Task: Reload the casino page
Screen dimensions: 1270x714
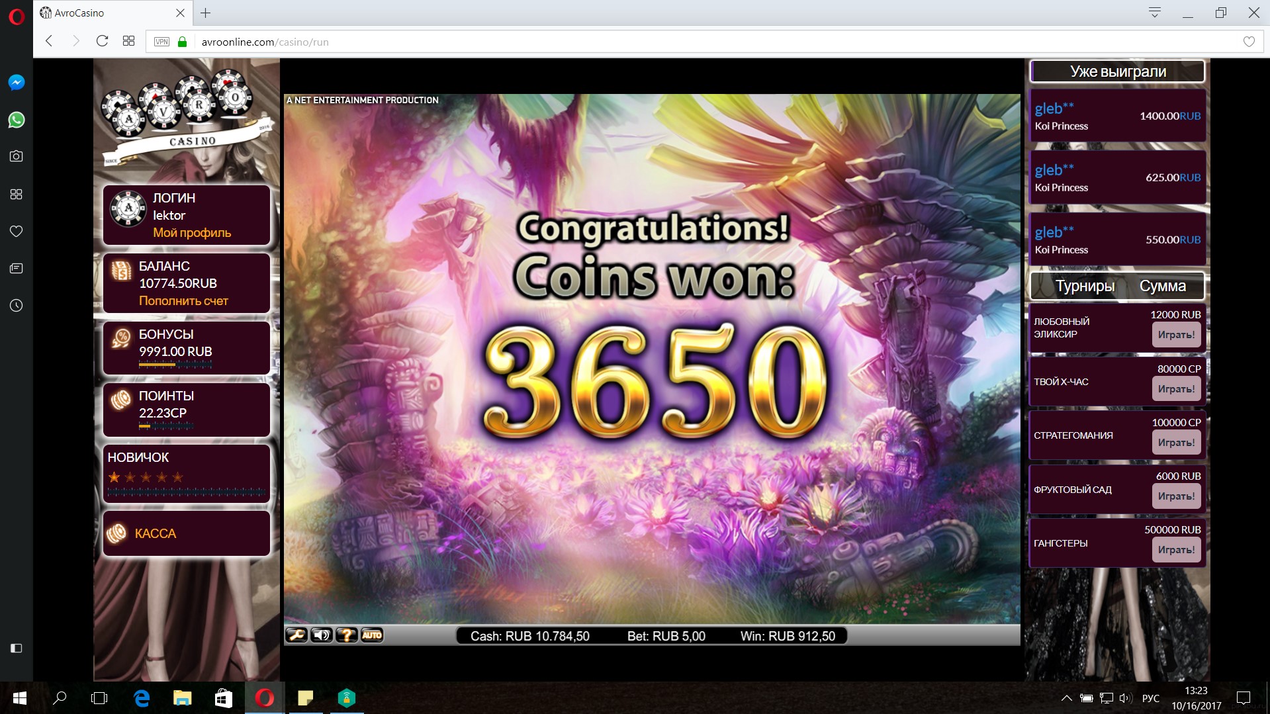Action: [102, 41]
